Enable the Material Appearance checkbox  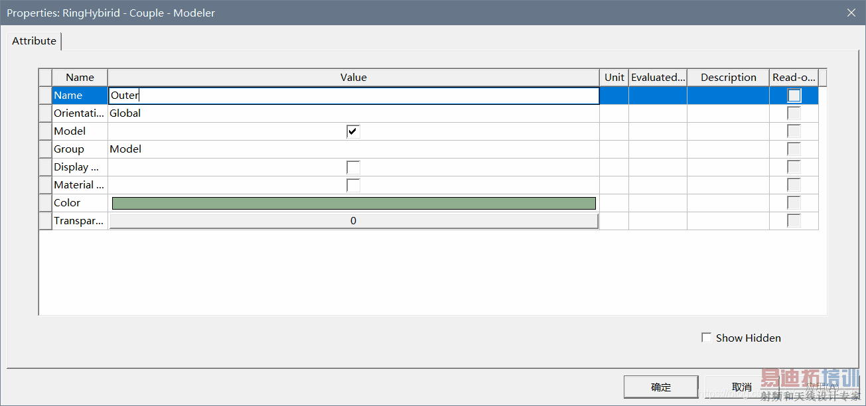(x=353, y=185)
